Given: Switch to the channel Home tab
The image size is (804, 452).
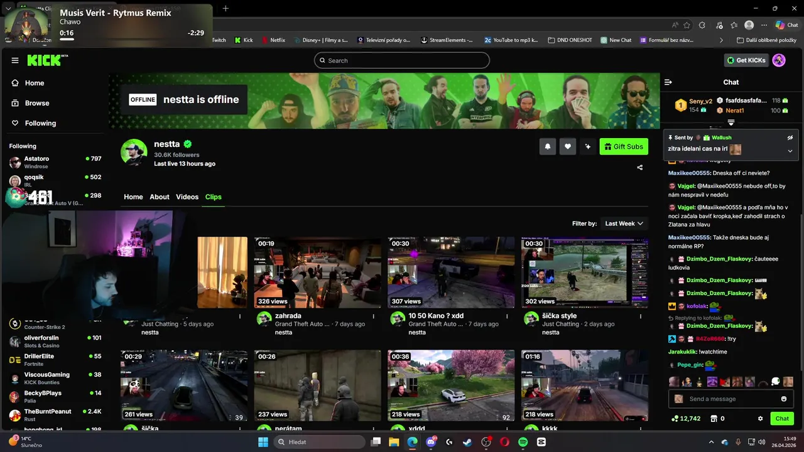Looking at the screenshot, I should pyautogui.click(x=133, y=196).
